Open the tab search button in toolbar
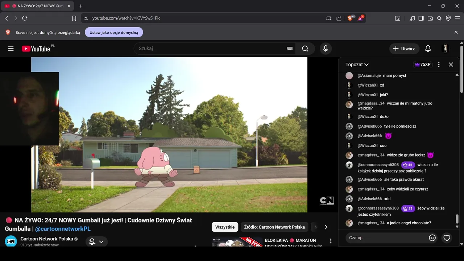The image size is (464, 261). click(398, 18)
